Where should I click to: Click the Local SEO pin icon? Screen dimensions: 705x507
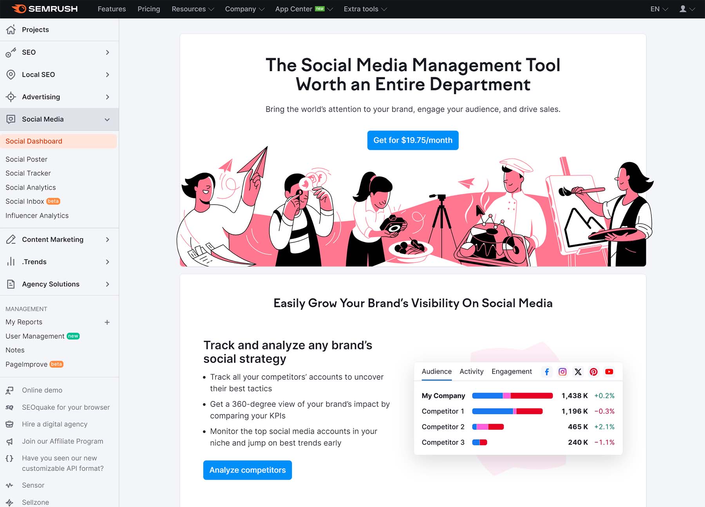tap(11, 74)
